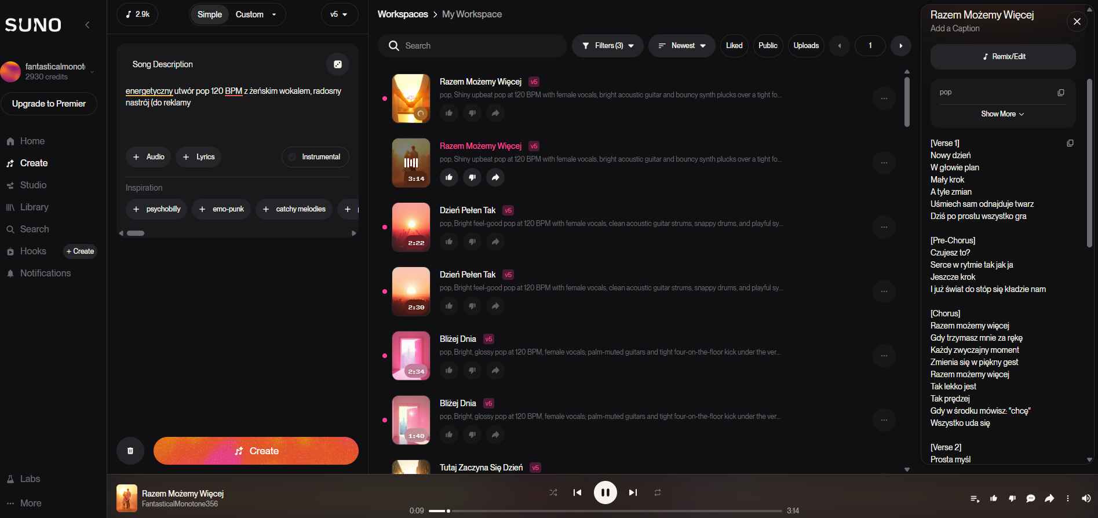Image resolution: width=1098 pixels, height=518 pixels.
Task: Go to previous page arrow in workspace
Action: click(x=840, y=46)
